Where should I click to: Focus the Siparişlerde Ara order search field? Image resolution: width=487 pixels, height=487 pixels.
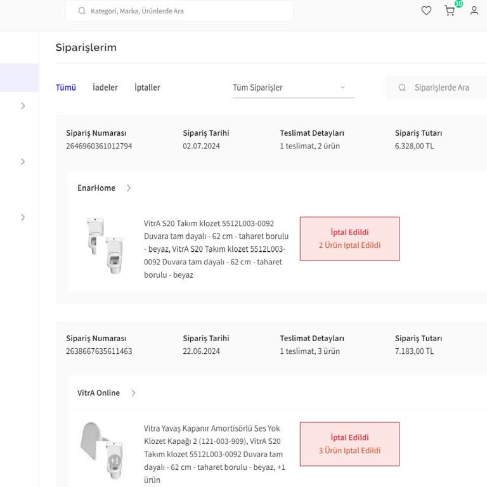[x=436, y=88]
